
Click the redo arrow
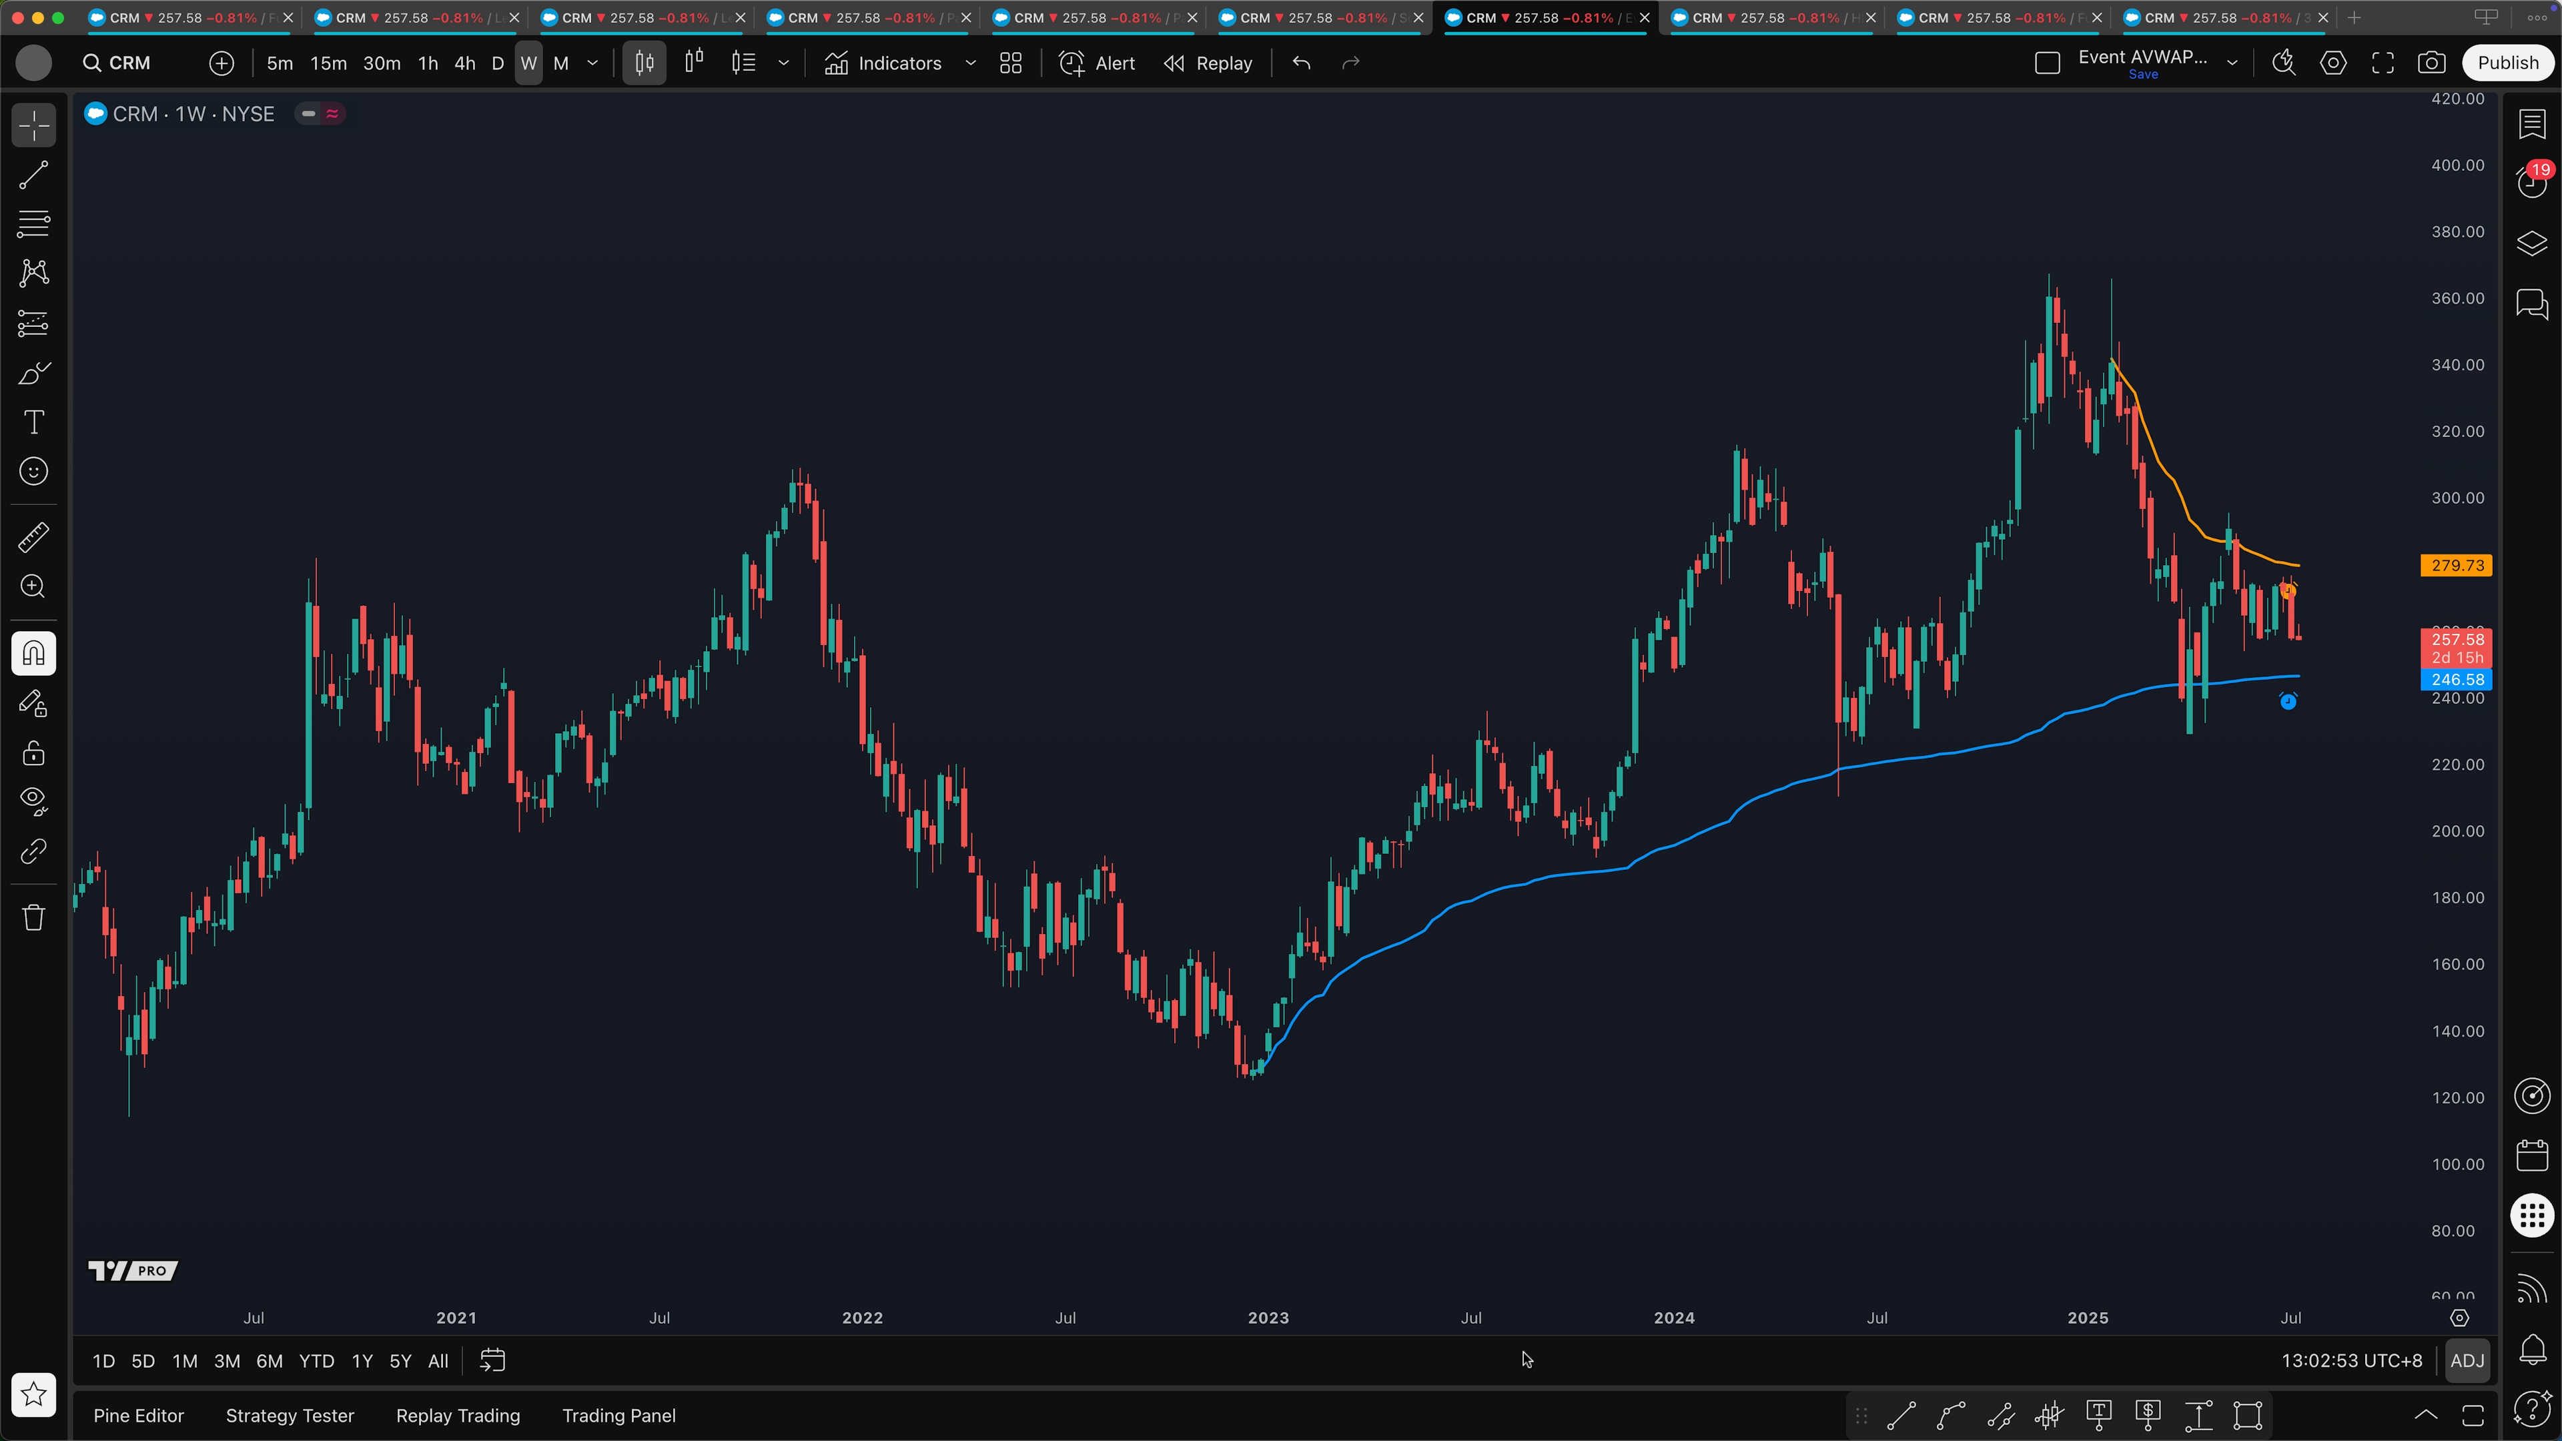(x=1350, y=63)
